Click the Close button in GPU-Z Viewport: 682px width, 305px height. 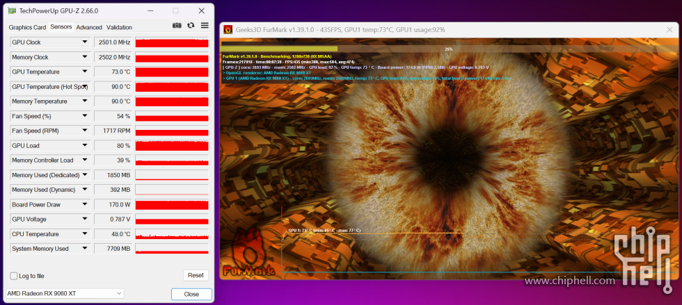191,294
